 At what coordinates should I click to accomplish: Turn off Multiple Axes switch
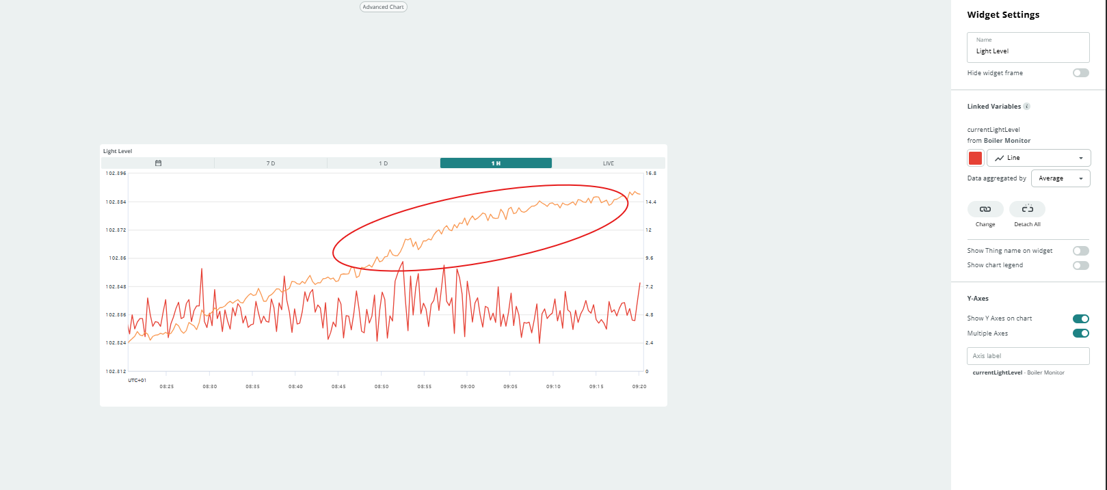[x=1080, y=334]
